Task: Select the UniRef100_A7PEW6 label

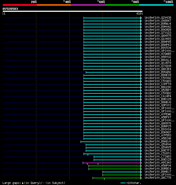Action: tap(158, 114)
